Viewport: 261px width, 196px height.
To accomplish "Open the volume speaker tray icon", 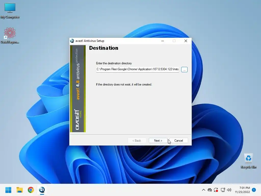I will pos(229,190).
